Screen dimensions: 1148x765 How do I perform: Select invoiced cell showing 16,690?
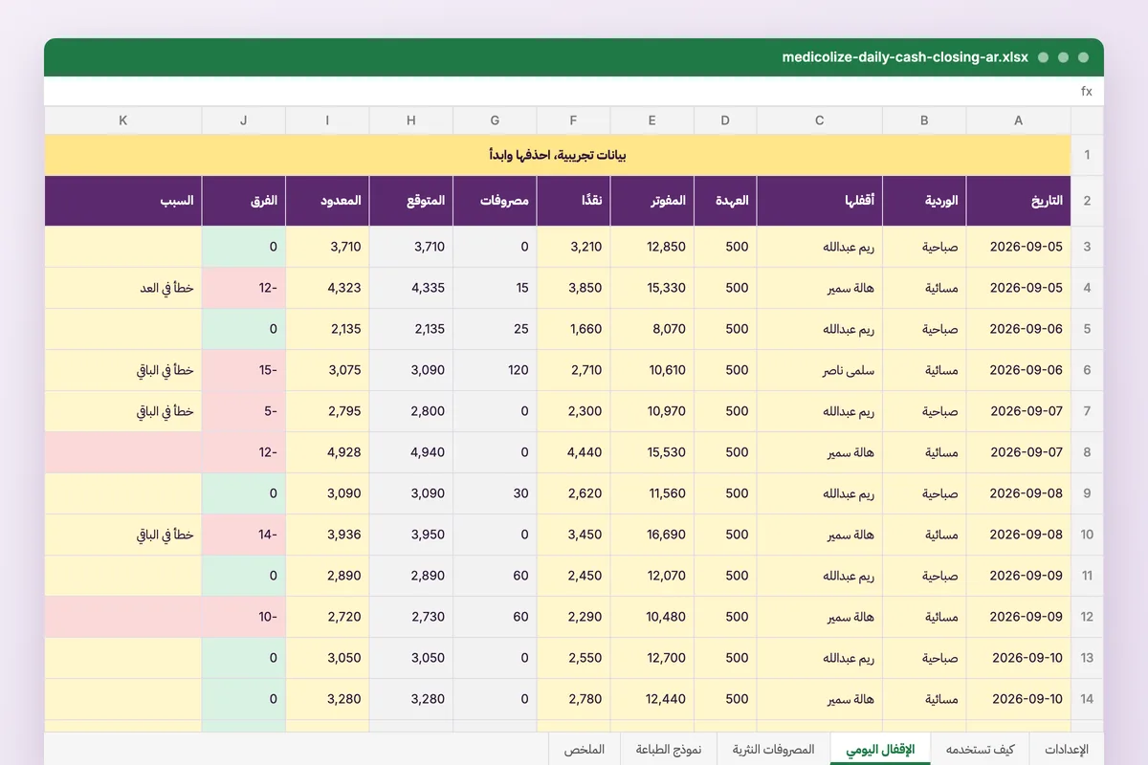point(651,535)
